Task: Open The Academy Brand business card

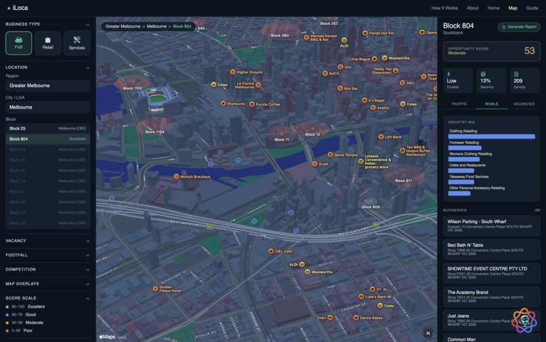Action: 491,297
